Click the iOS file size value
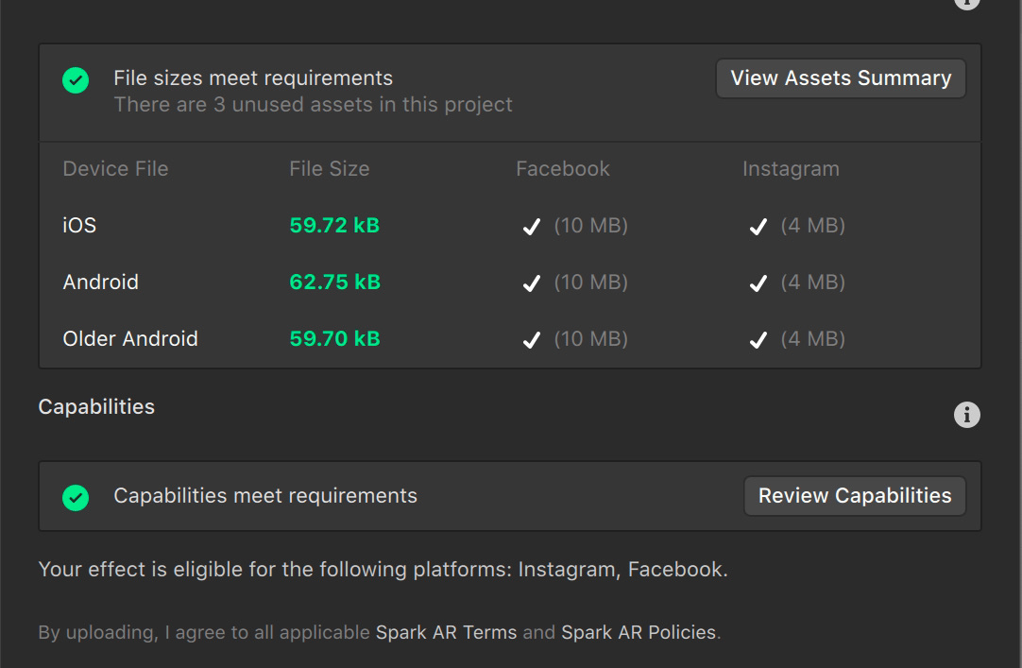The width and height of the screenshot is (1022, 668). point(334,226)
